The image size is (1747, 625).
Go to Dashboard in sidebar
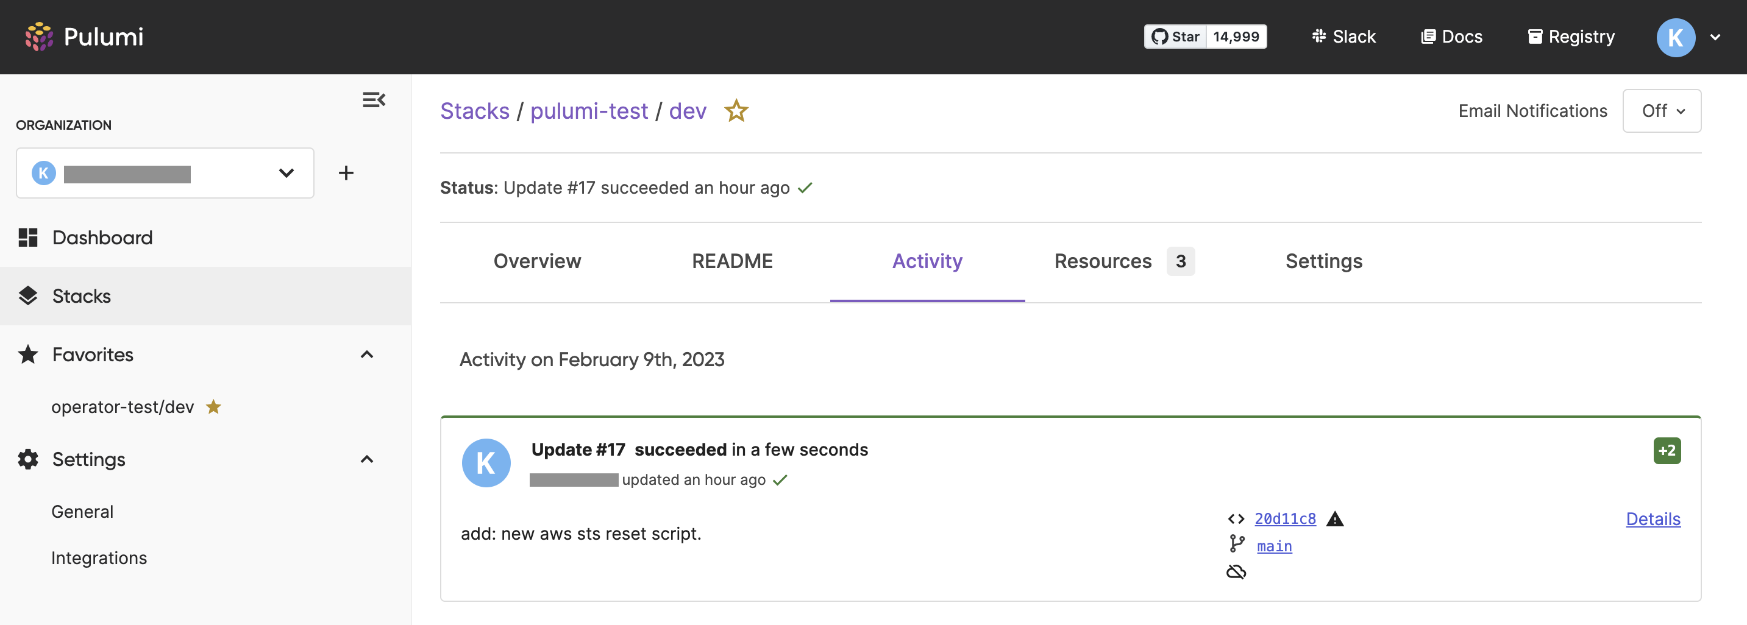(x=205, y=237)
